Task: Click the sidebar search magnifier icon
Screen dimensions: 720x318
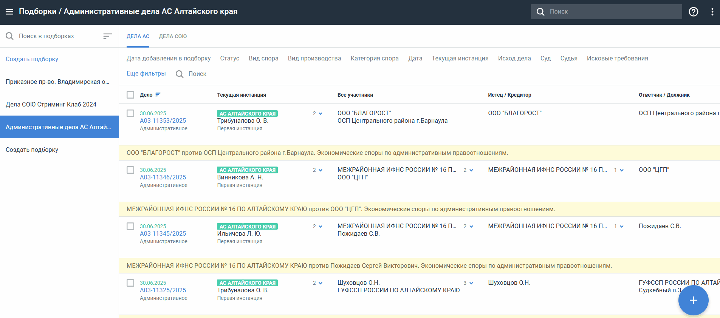Action: (10, 36)
